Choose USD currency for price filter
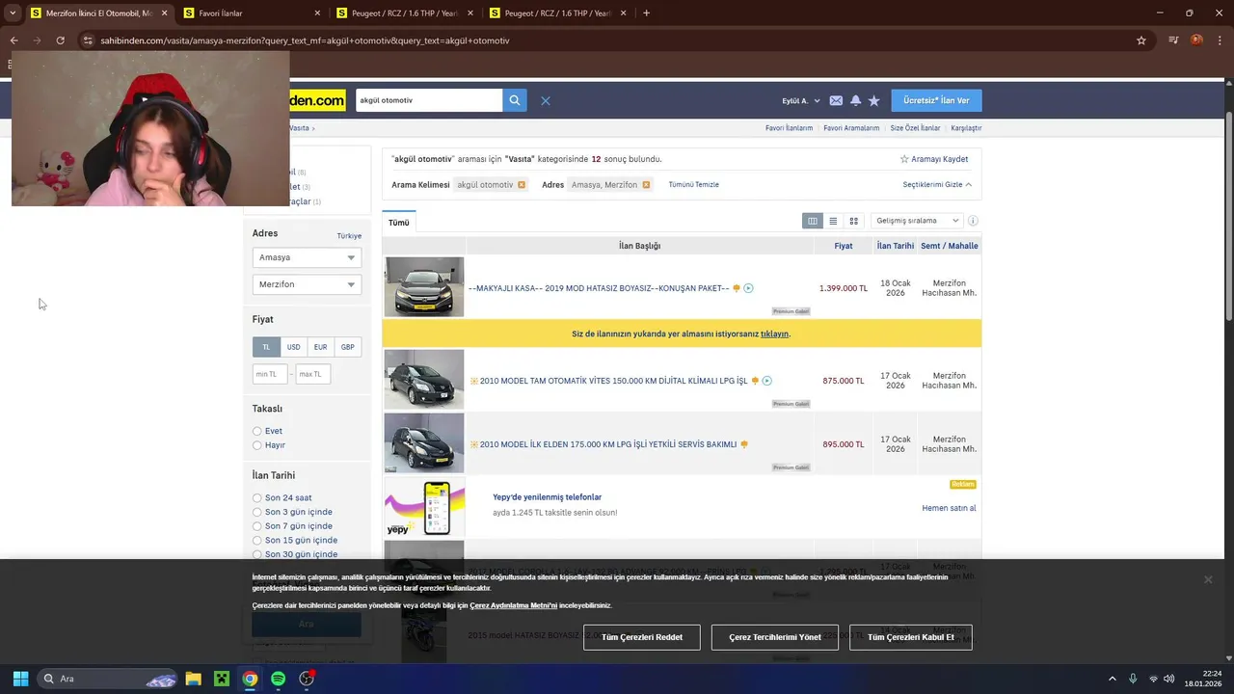Screen dimensions: 1234x694 (x=293, y=347)
